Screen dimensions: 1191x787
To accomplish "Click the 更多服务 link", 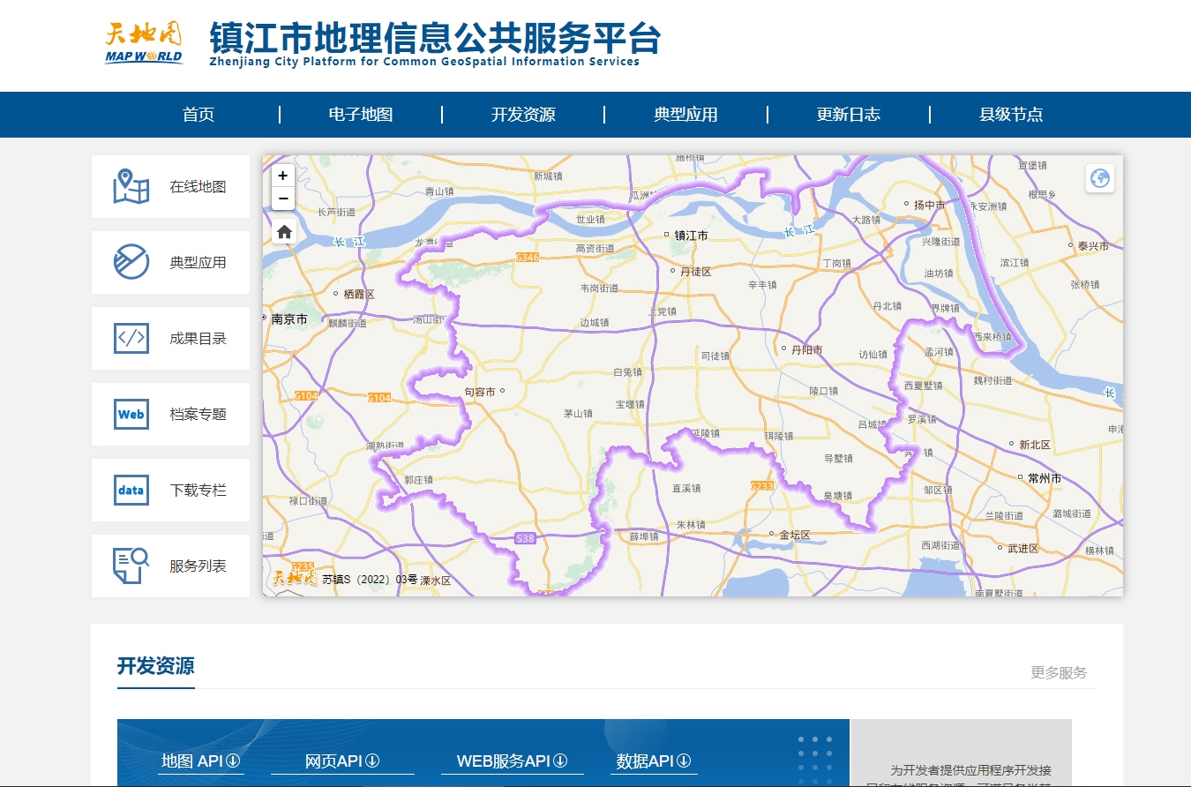I will tap(1059, 672).
